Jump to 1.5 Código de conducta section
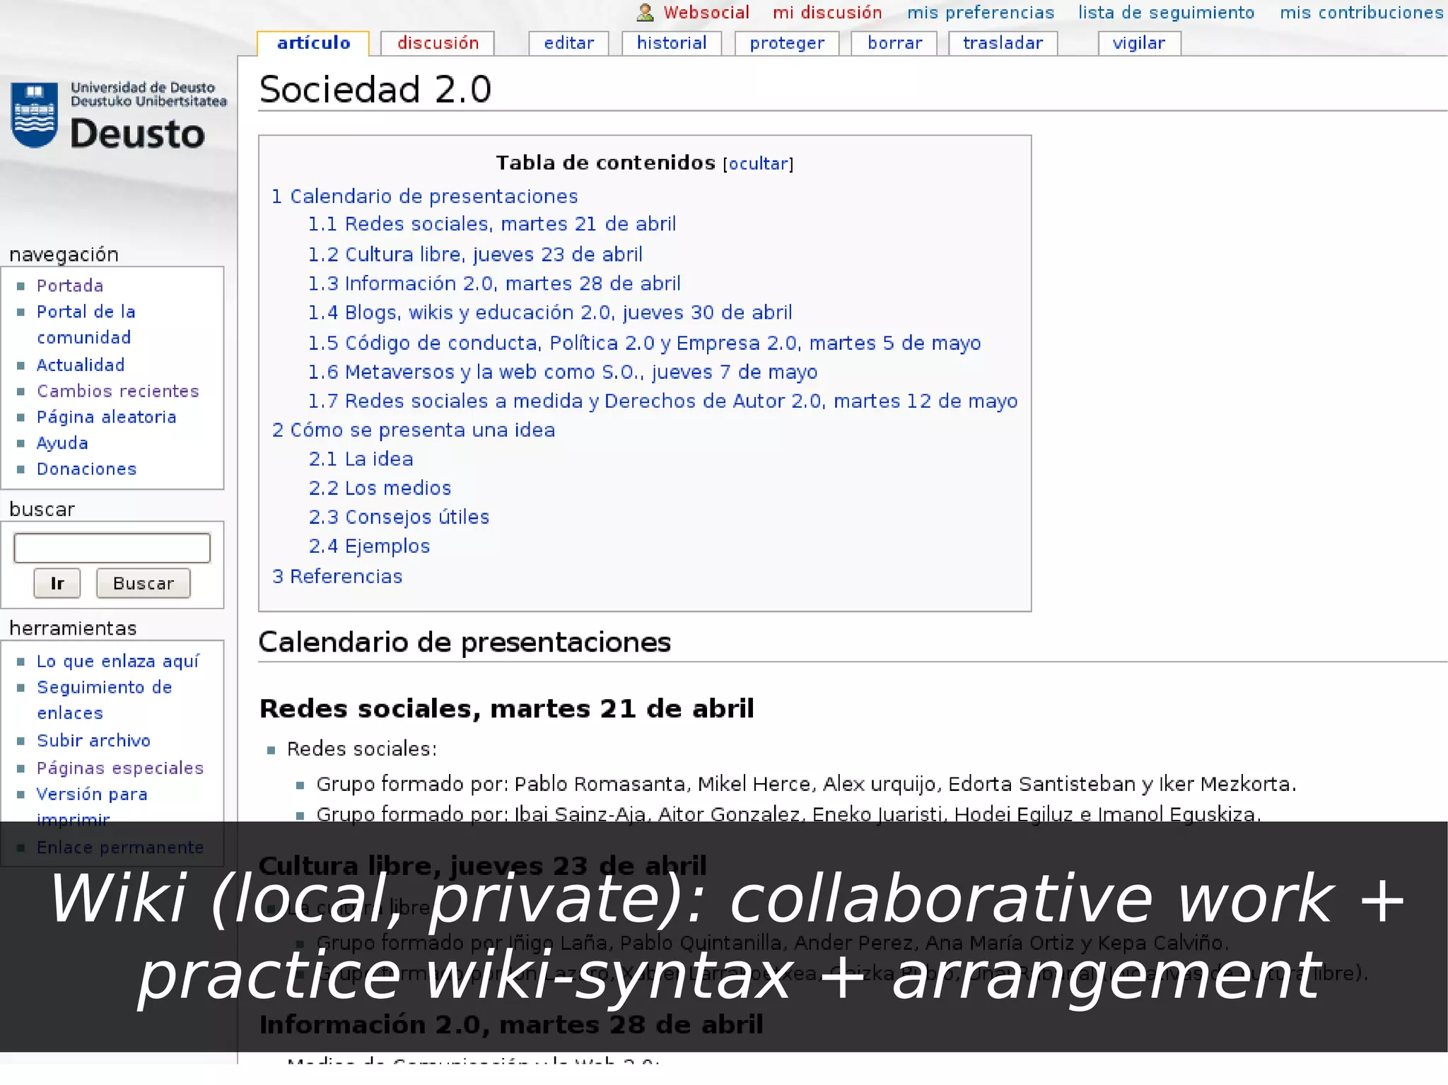1448x1085 pixels. click(x=645, y=343)
